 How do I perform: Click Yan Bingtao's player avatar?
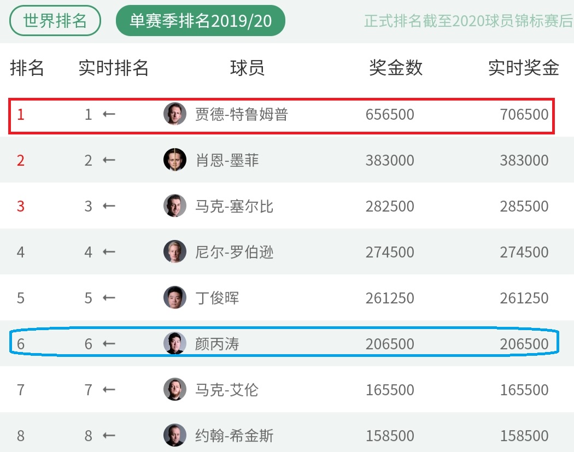pos(174,344)
